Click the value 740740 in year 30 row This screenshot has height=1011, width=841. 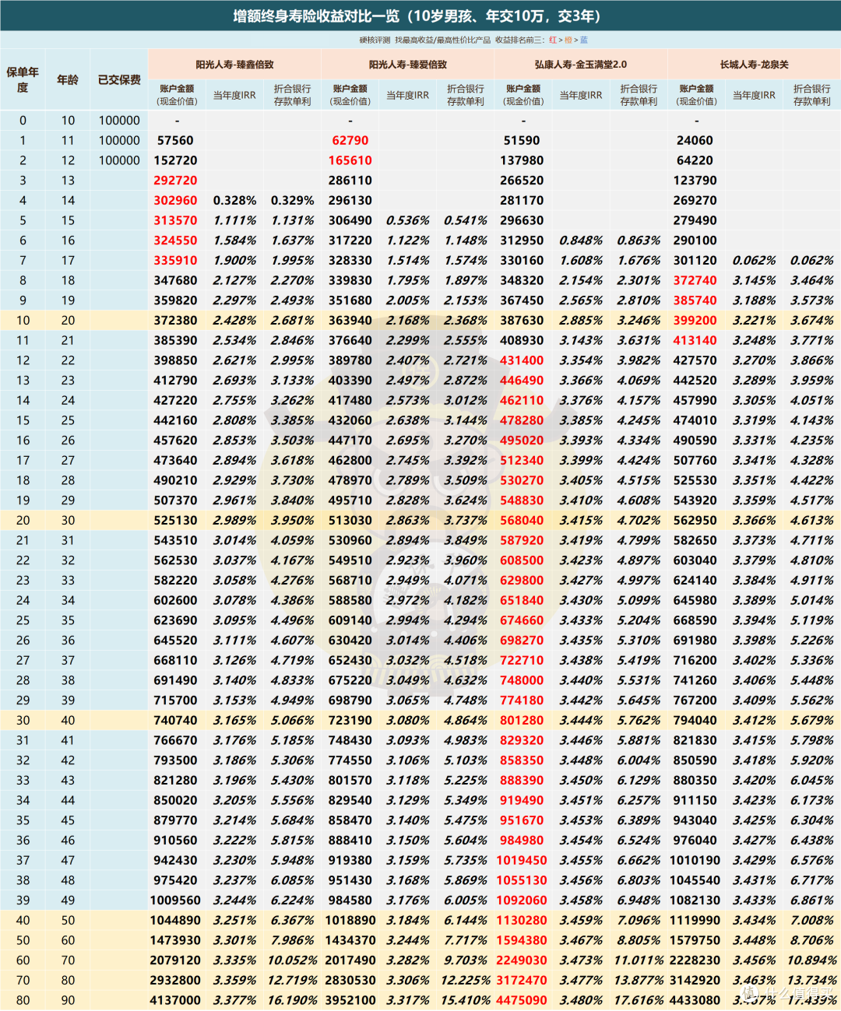[175, 721]
